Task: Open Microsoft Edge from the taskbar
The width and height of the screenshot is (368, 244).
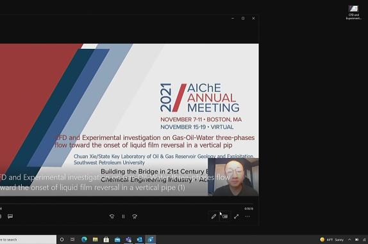Action: coord(84,240)
